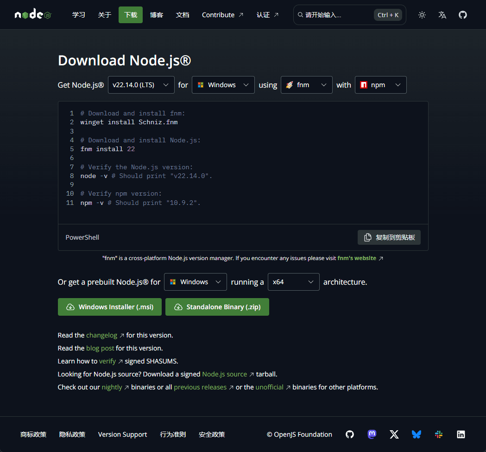
Task: Expand the prebuilt Windows OS dropdown
Action: 195,282
